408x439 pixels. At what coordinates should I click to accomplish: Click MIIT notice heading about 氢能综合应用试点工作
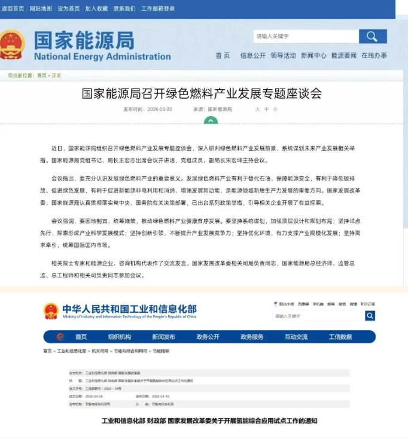click(x=209, y=420)
